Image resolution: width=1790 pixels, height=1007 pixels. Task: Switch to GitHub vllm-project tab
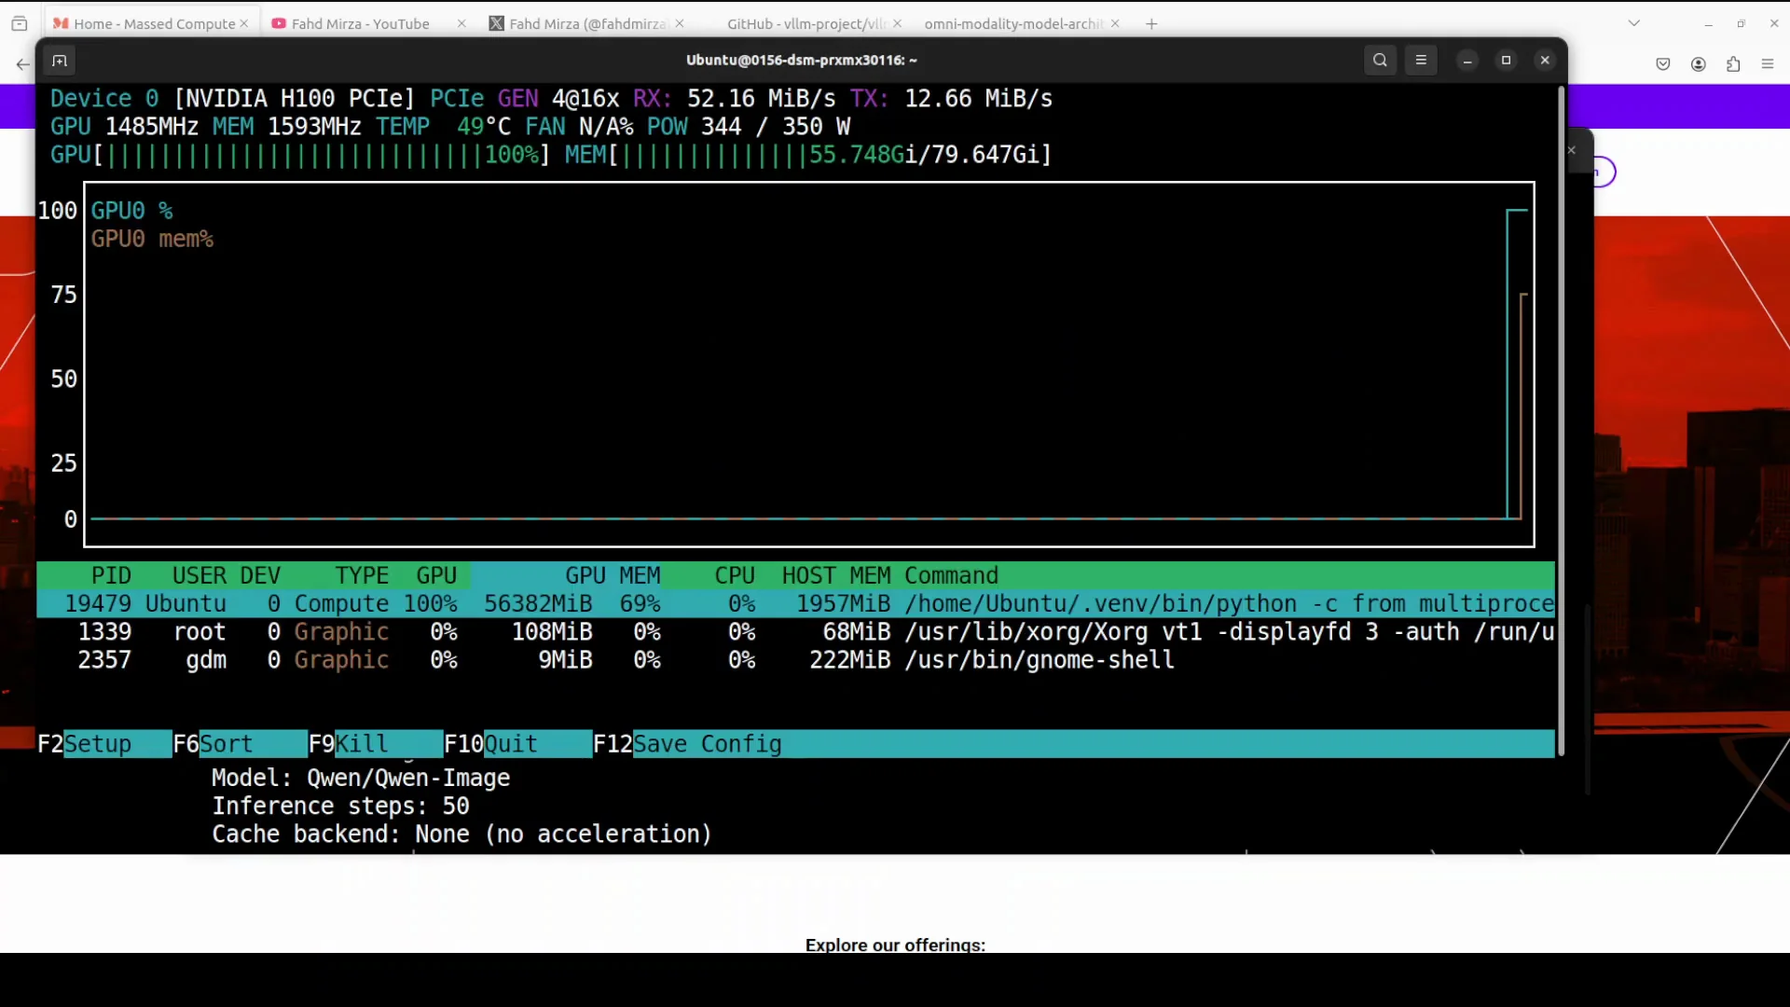coord(805,24)
